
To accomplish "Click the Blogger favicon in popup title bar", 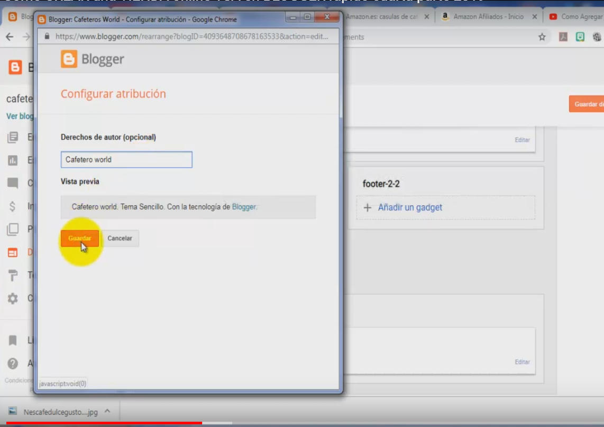I will (42, 19).
